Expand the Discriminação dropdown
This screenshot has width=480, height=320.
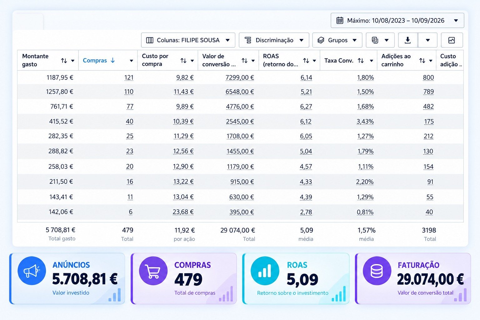[274, 40]
